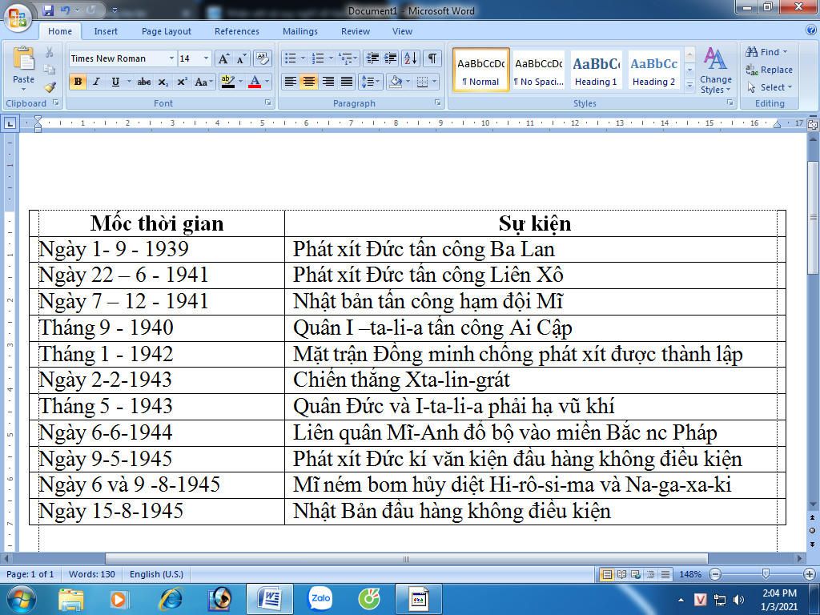This screenshot has width=820, height=615.
Task: Switch to the Mailings tab
Action: [x=300, y=31]
